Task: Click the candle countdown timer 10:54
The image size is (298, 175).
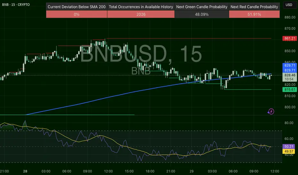Action: [x=290, y=79]
